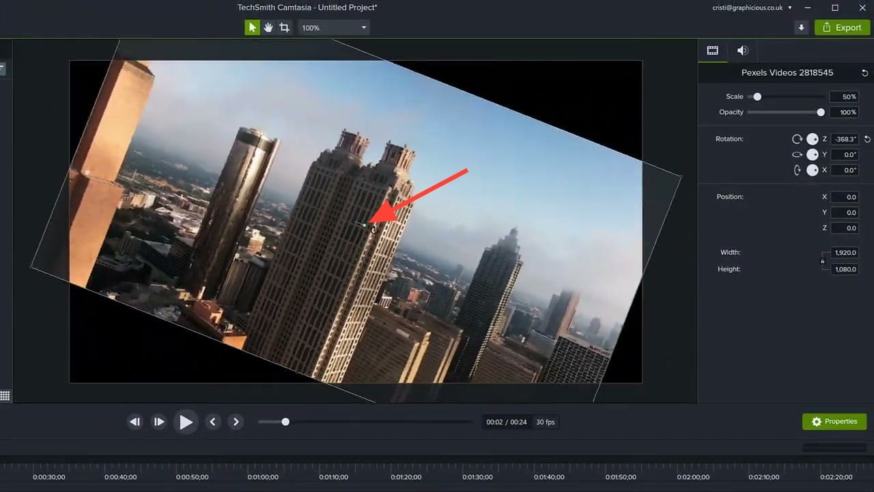Adjust the Scale slider
The width and height of the screenshot is (874, 492).
(x=757, y=96)
